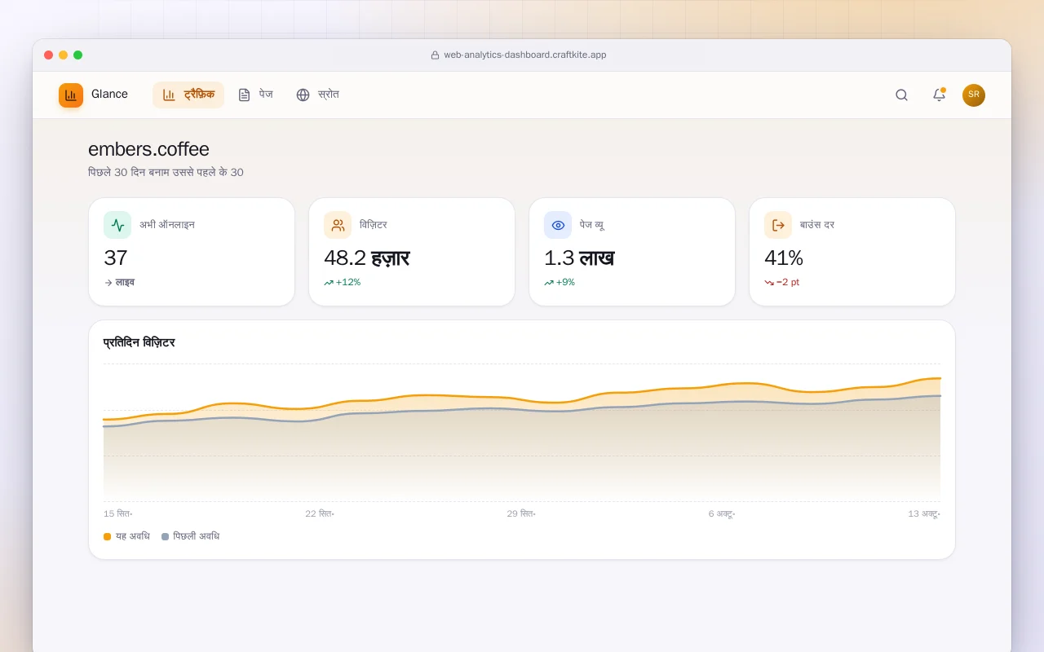The width and height of the screenshot is (1044, 652).
Task: Switch to the पेज tab
Action: point(255,95)
